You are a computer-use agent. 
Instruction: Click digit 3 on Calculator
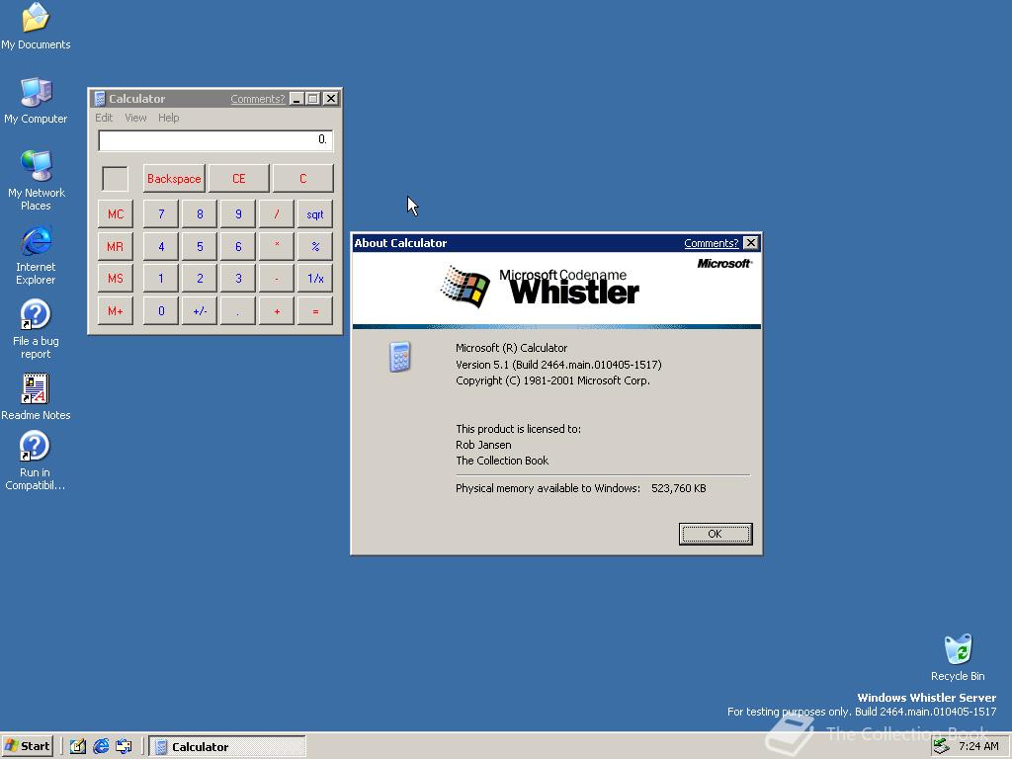click(238, 278)
